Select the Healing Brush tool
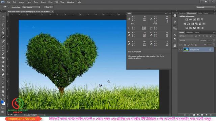The height and width of the screenshot is (121, 216). [x=3, y=41]
